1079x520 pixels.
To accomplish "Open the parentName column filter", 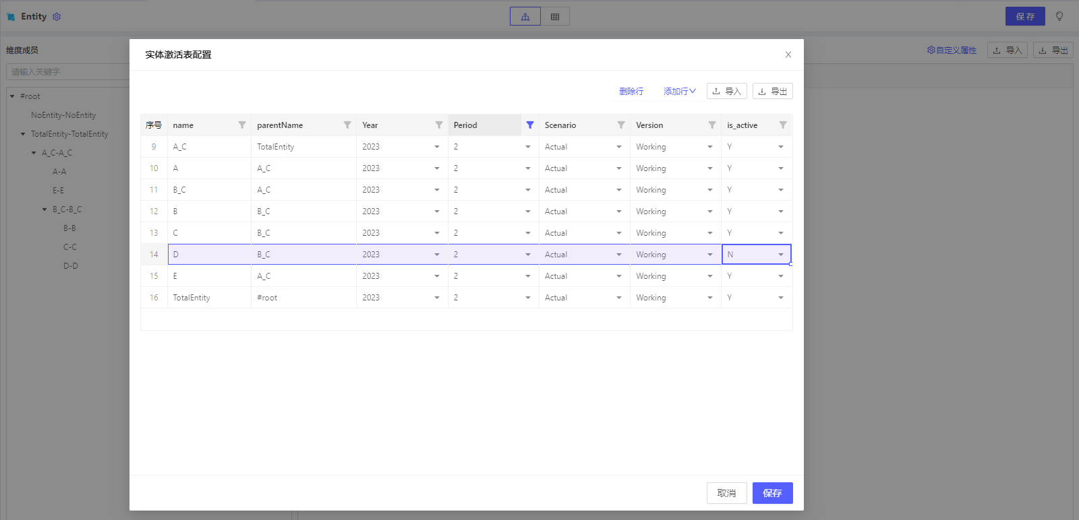I will [347, 125].
